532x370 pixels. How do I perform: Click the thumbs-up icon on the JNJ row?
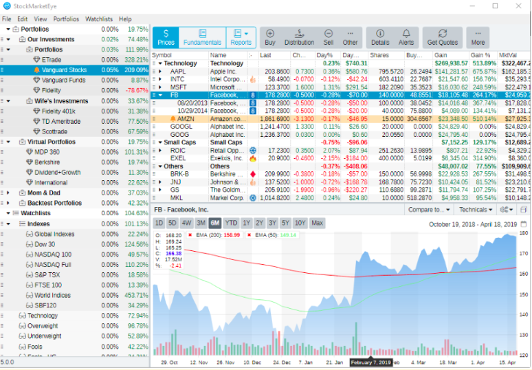[253, 182]
